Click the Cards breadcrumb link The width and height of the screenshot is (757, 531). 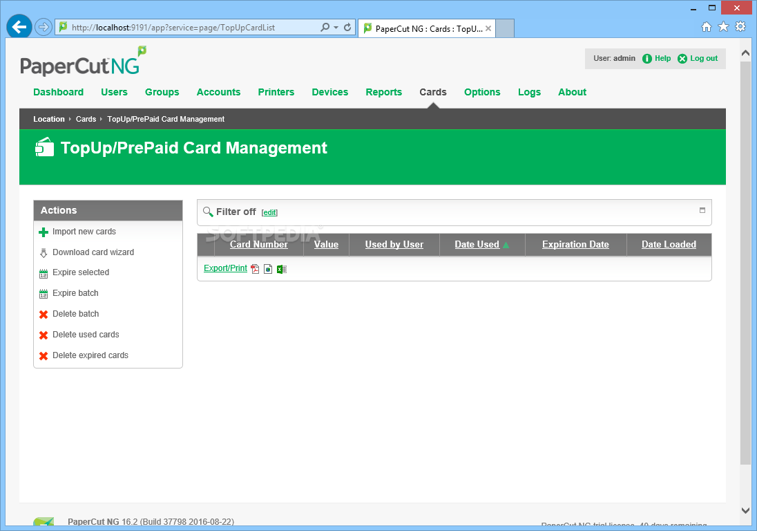pyautogui.click(x=86, y=119)
